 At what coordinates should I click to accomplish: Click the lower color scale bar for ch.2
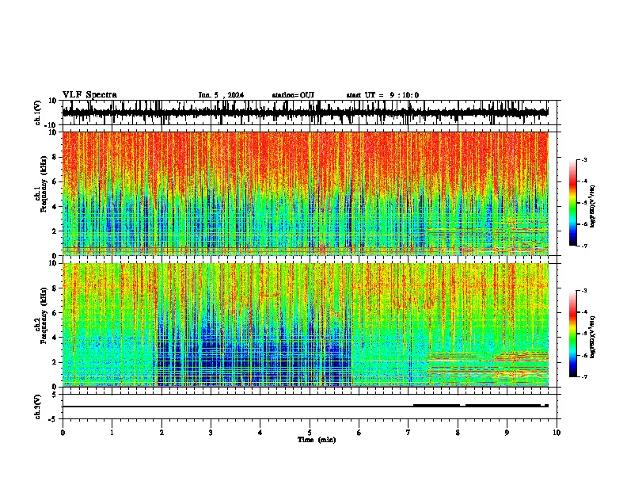(573, 334)
